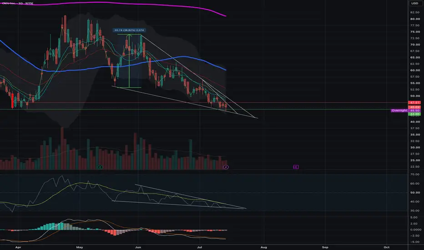Click the Oct label on time axis
The image size is (424, 250).
tap(386, 247)
